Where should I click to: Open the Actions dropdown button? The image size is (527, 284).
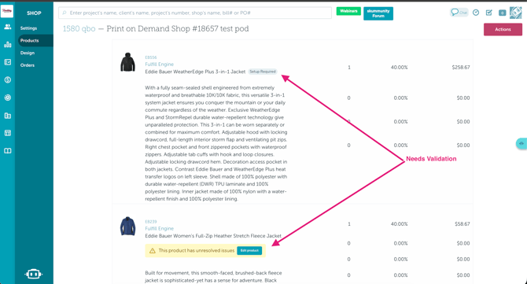pos(503,29)
